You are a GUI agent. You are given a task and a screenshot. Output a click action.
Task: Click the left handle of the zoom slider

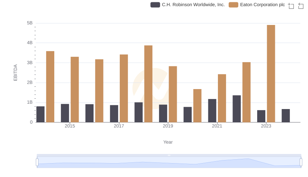tap(37, 162)
